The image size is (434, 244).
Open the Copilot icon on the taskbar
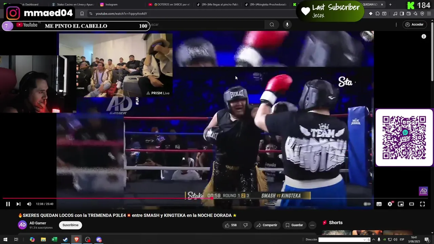pos(32,240)
